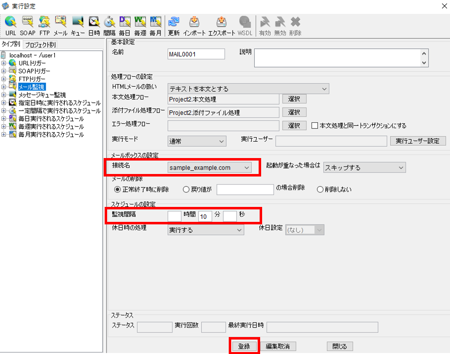Switch to the タイプ別 tab

point(11,44)
